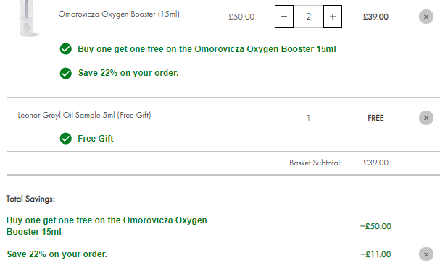This screenshot has width=440, height=263.
Task: Click the £50.00 unit price
Action: click(241, 17)
